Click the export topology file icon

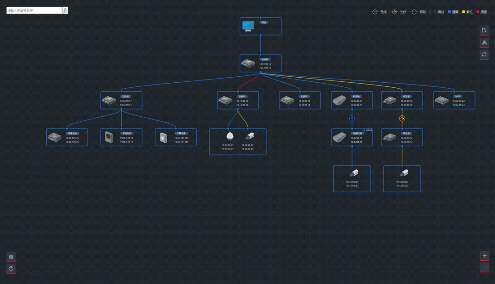tap(485, 30)
